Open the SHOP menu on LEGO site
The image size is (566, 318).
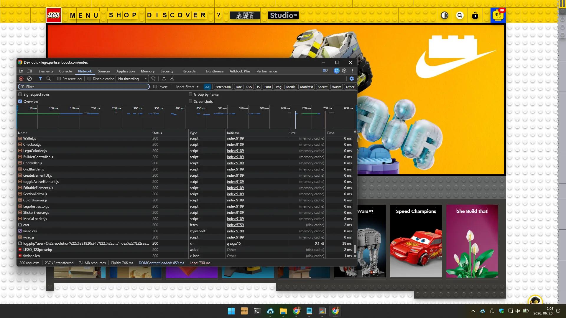coord(123,15)
